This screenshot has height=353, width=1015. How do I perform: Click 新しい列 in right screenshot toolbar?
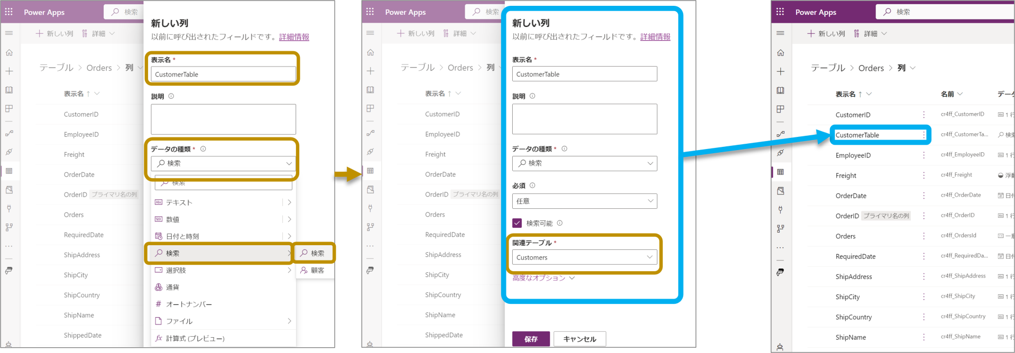826,34
